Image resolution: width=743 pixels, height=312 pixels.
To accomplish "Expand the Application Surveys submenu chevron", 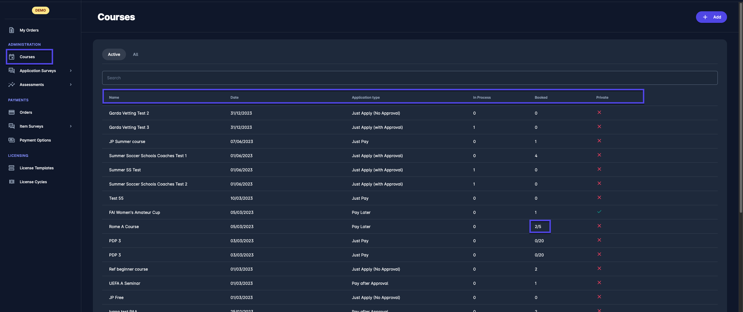I will coord(71,71).
